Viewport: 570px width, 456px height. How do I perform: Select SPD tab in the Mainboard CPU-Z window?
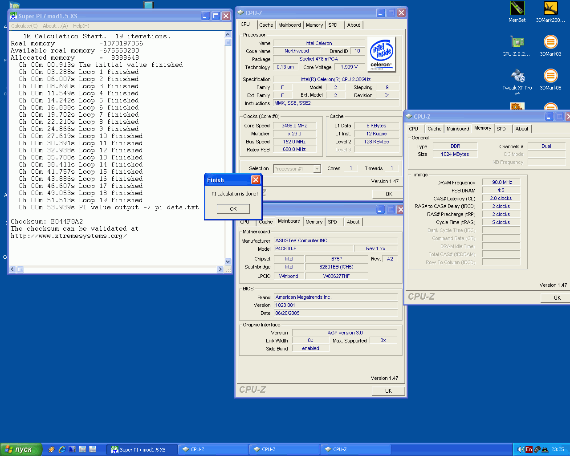pyautogui.click(x=332, y=222)
